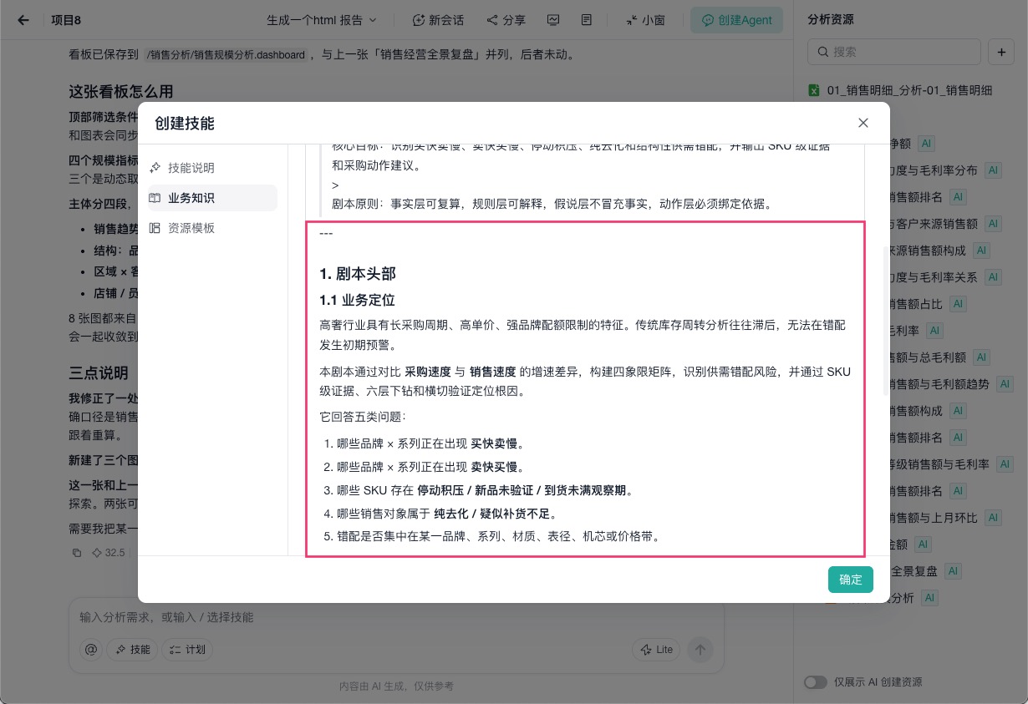
Task: Select the 全景复盘 resource
Action: (x=914, y=571)
